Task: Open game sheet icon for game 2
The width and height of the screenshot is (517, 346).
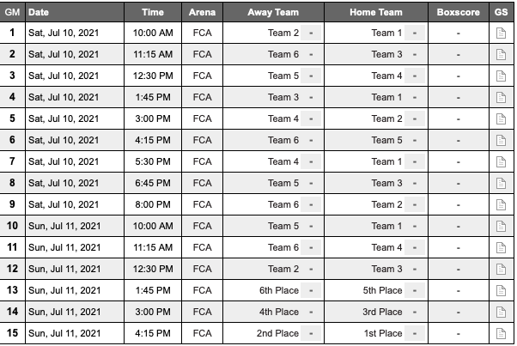Action: [x=501, y=54]
